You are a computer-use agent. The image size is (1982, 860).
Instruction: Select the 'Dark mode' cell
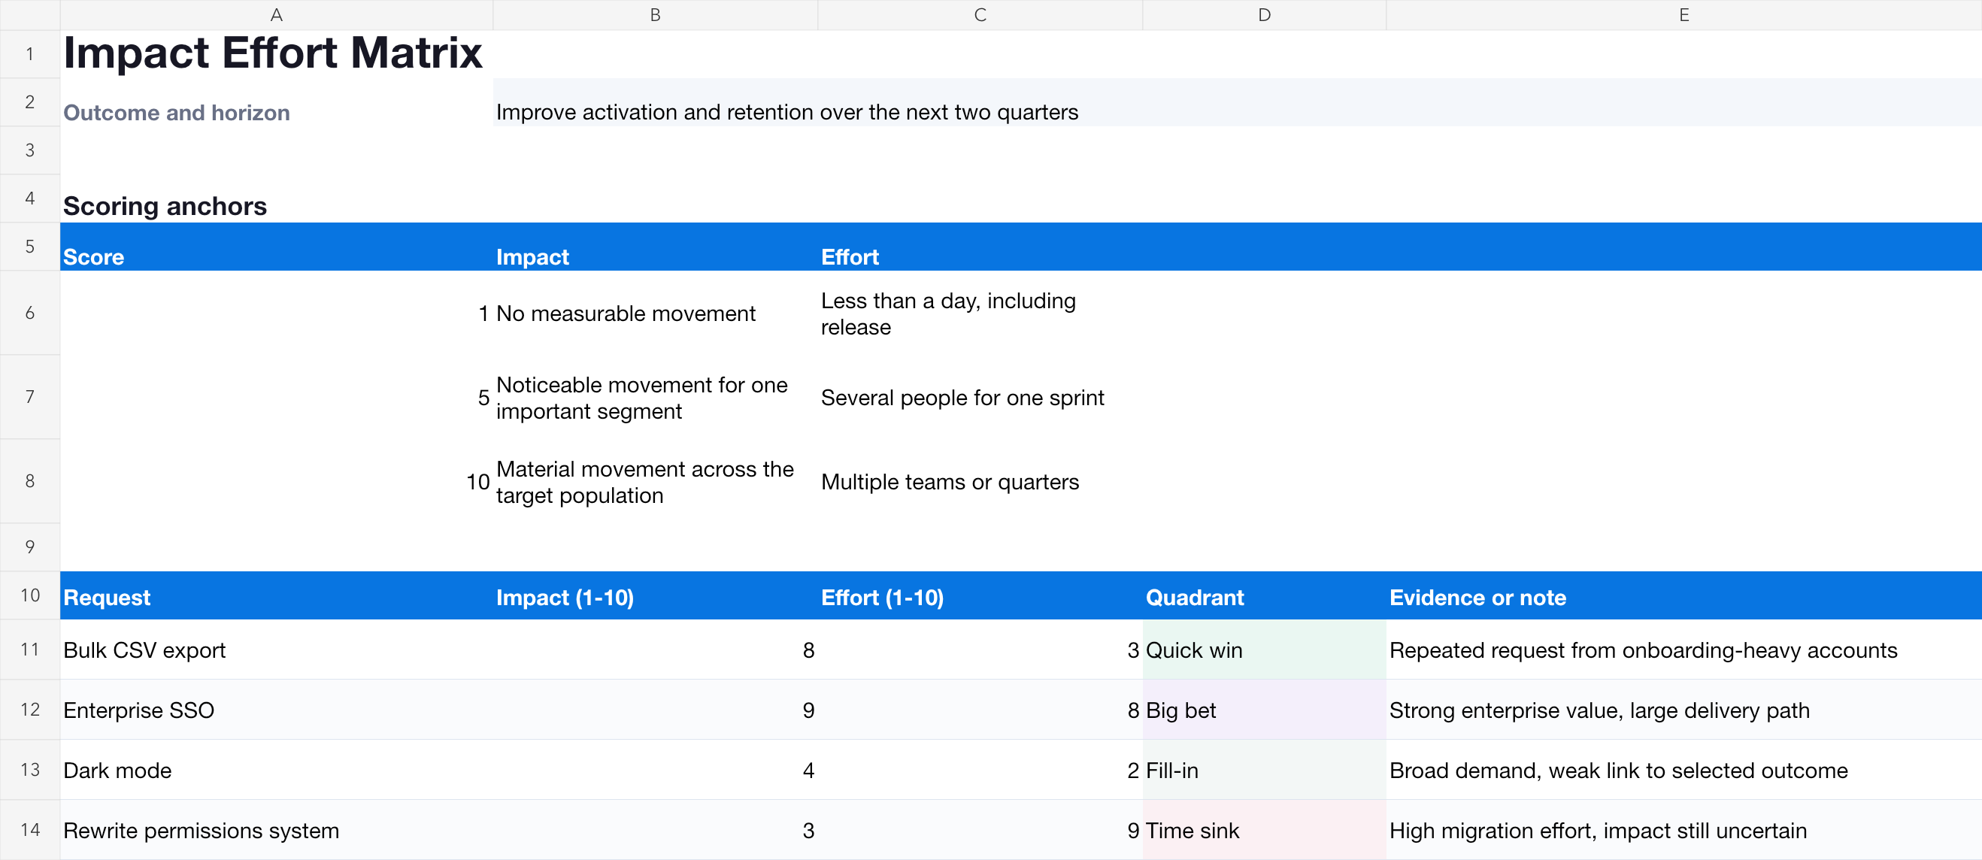[276, 769]
